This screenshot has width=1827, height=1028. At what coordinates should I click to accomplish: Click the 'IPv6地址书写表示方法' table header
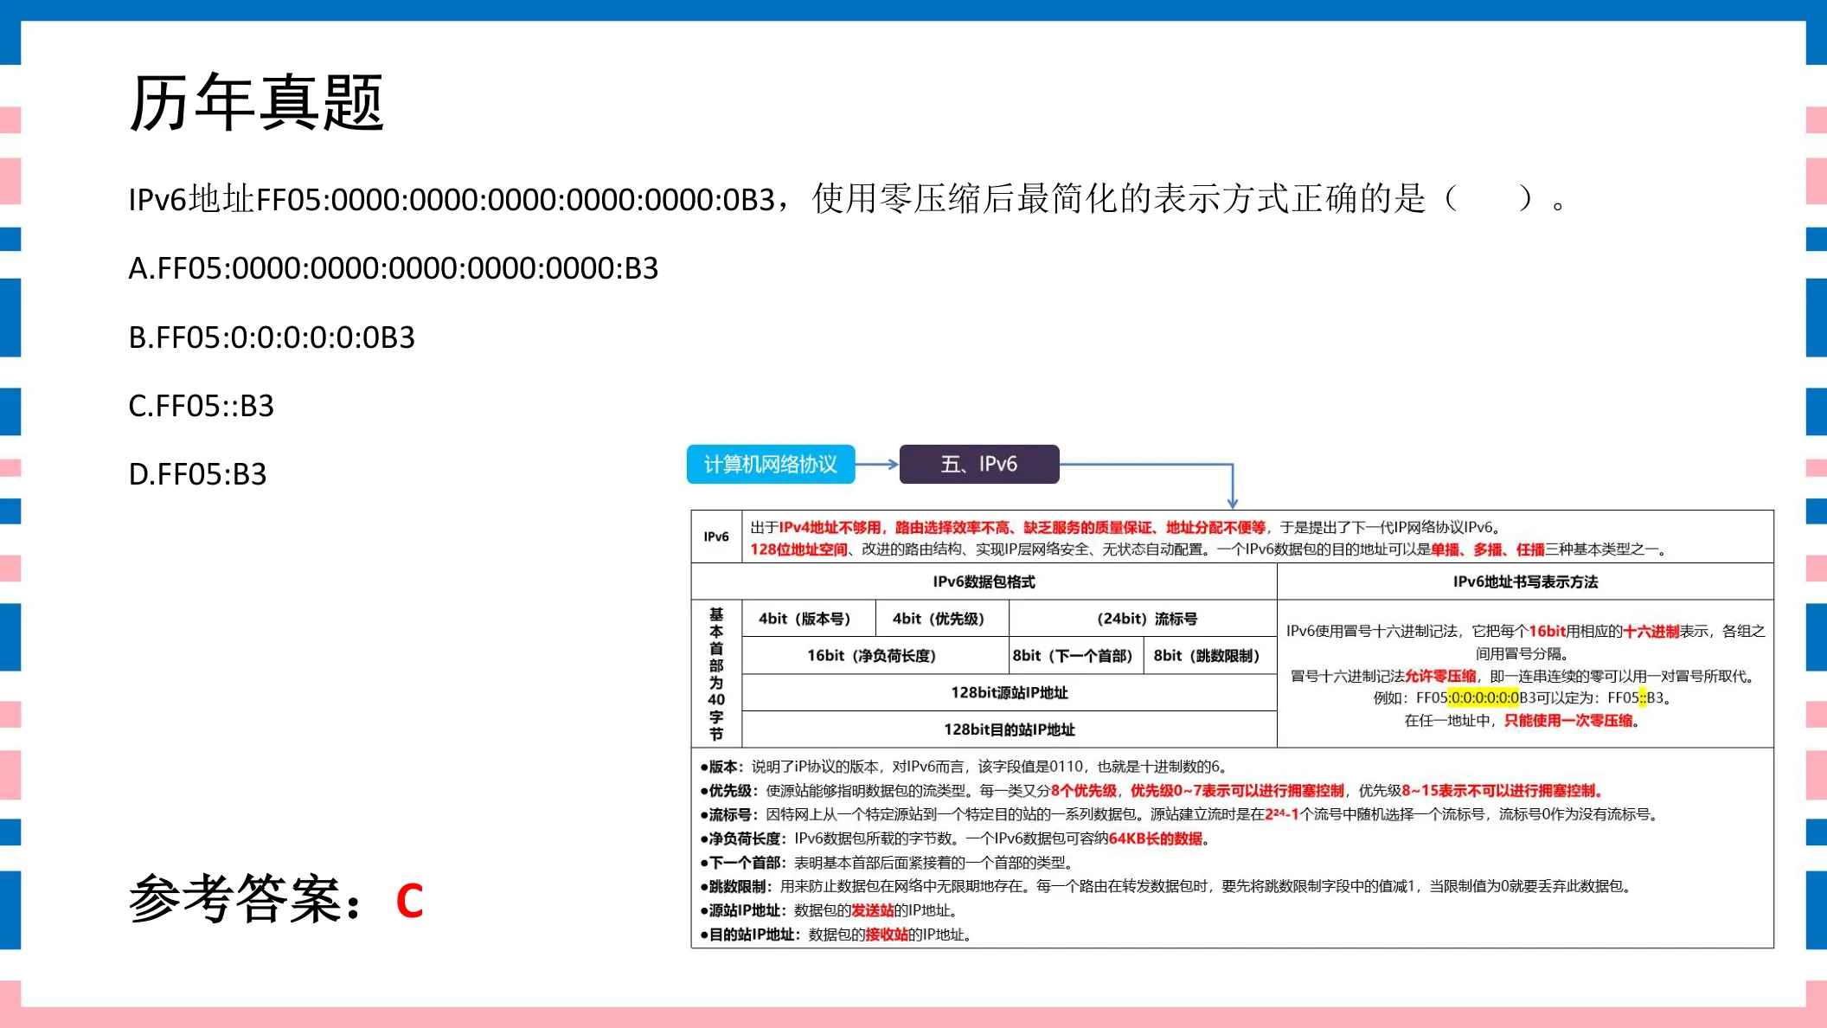[x=1525, y=581]
